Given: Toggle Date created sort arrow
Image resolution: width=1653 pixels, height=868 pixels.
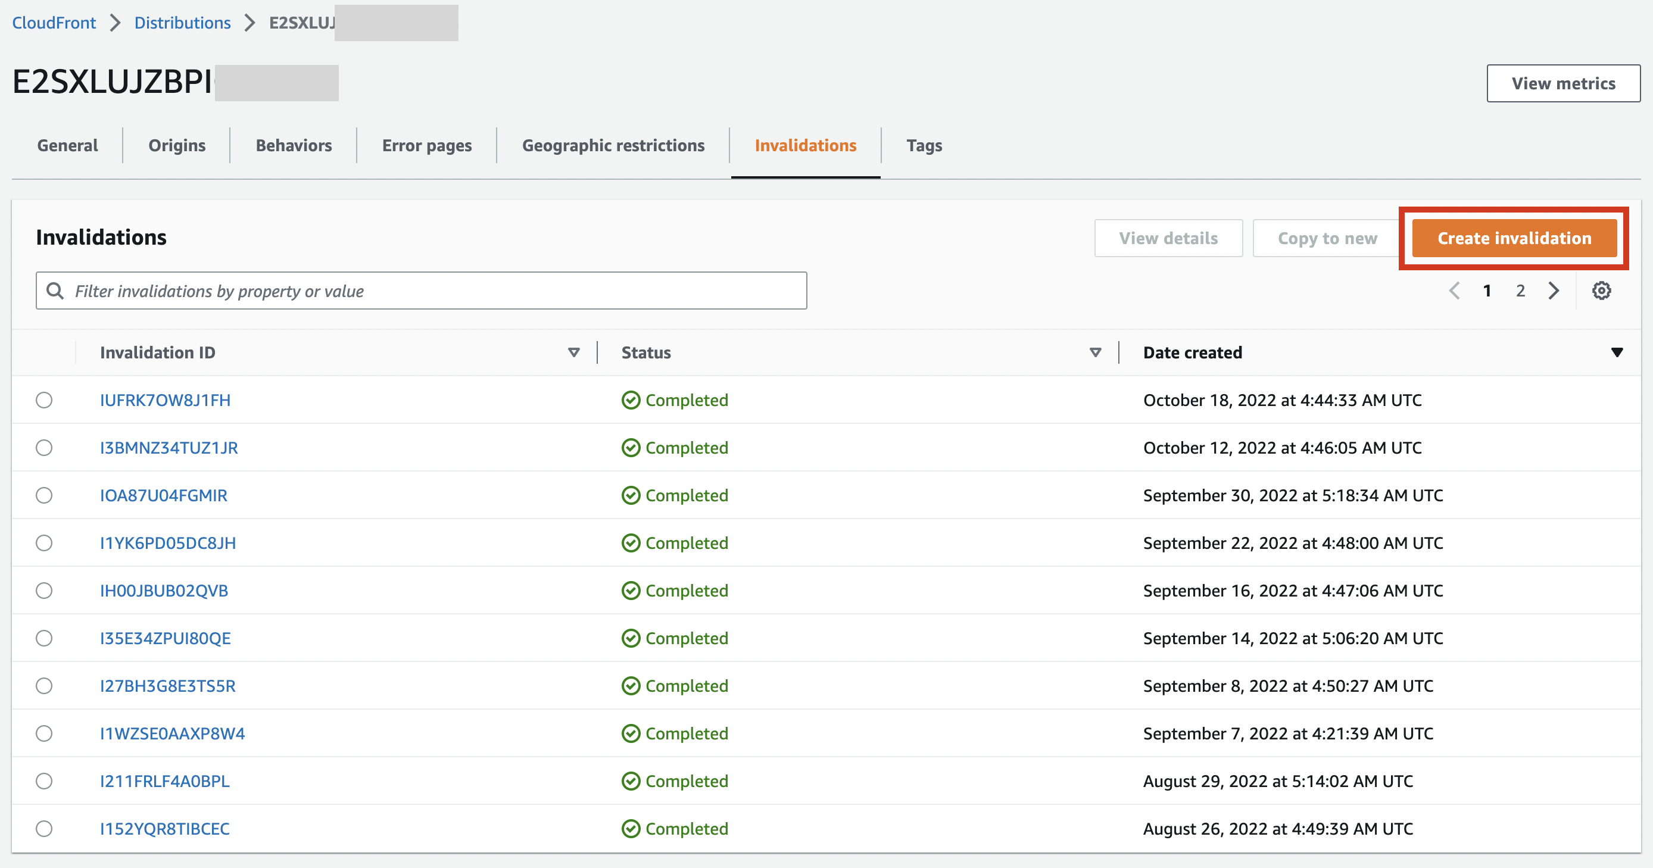Looking at the screenshot, I should pos(1617,352).
